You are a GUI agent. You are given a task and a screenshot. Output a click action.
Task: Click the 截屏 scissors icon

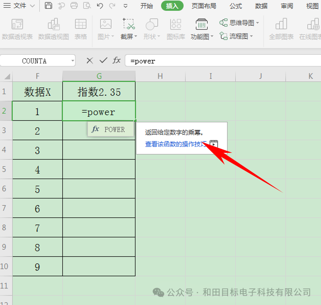(129, 24)
